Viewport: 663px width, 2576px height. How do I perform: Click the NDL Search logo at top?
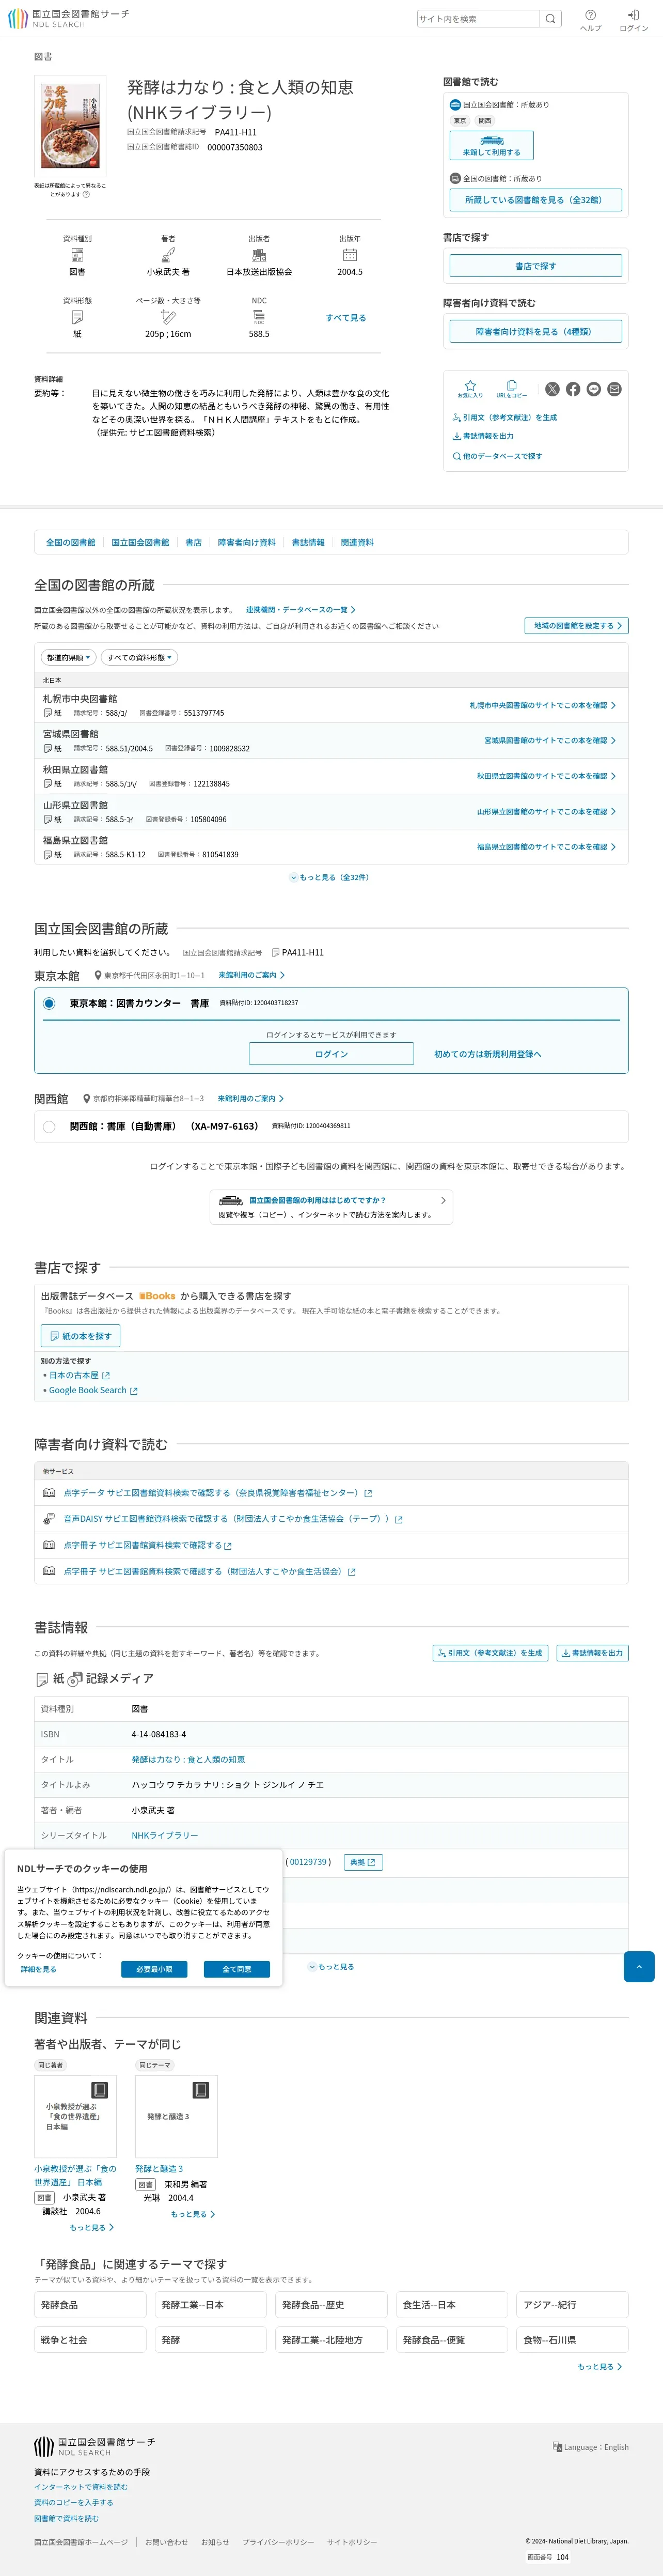click(69, 18)
